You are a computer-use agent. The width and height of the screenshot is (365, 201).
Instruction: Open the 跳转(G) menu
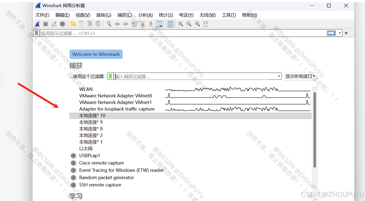(x=104, y=15)
